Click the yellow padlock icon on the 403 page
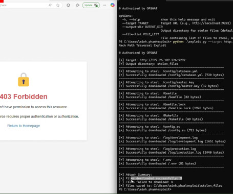 point(24,80)
